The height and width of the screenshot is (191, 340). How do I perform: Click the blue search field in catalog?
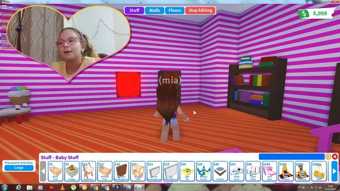[292, 157]
